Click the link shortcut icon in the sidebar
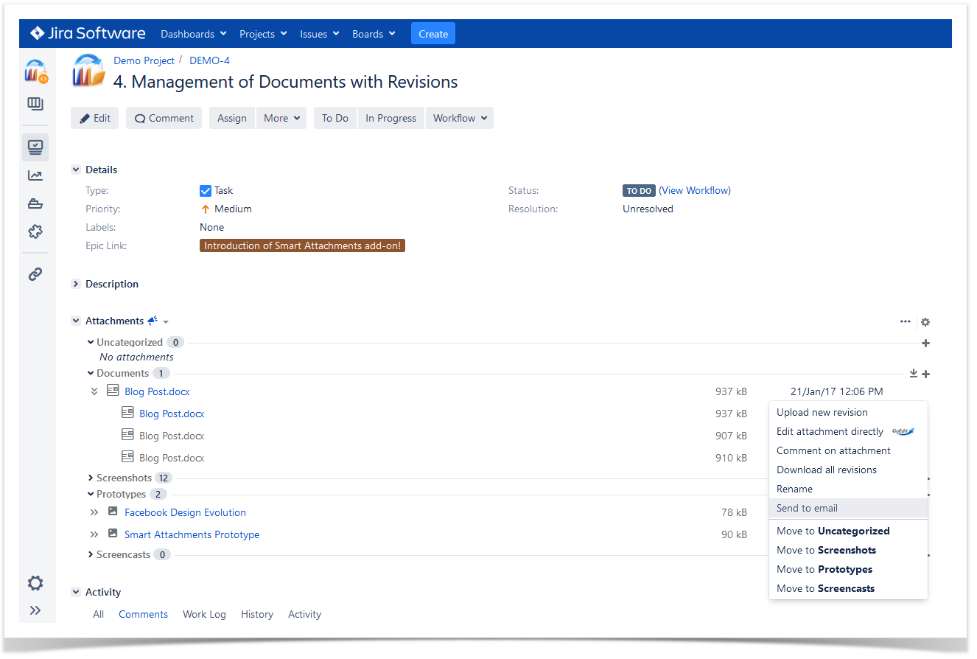This screenshot has width=977, height=659. [x=35, y=274]
